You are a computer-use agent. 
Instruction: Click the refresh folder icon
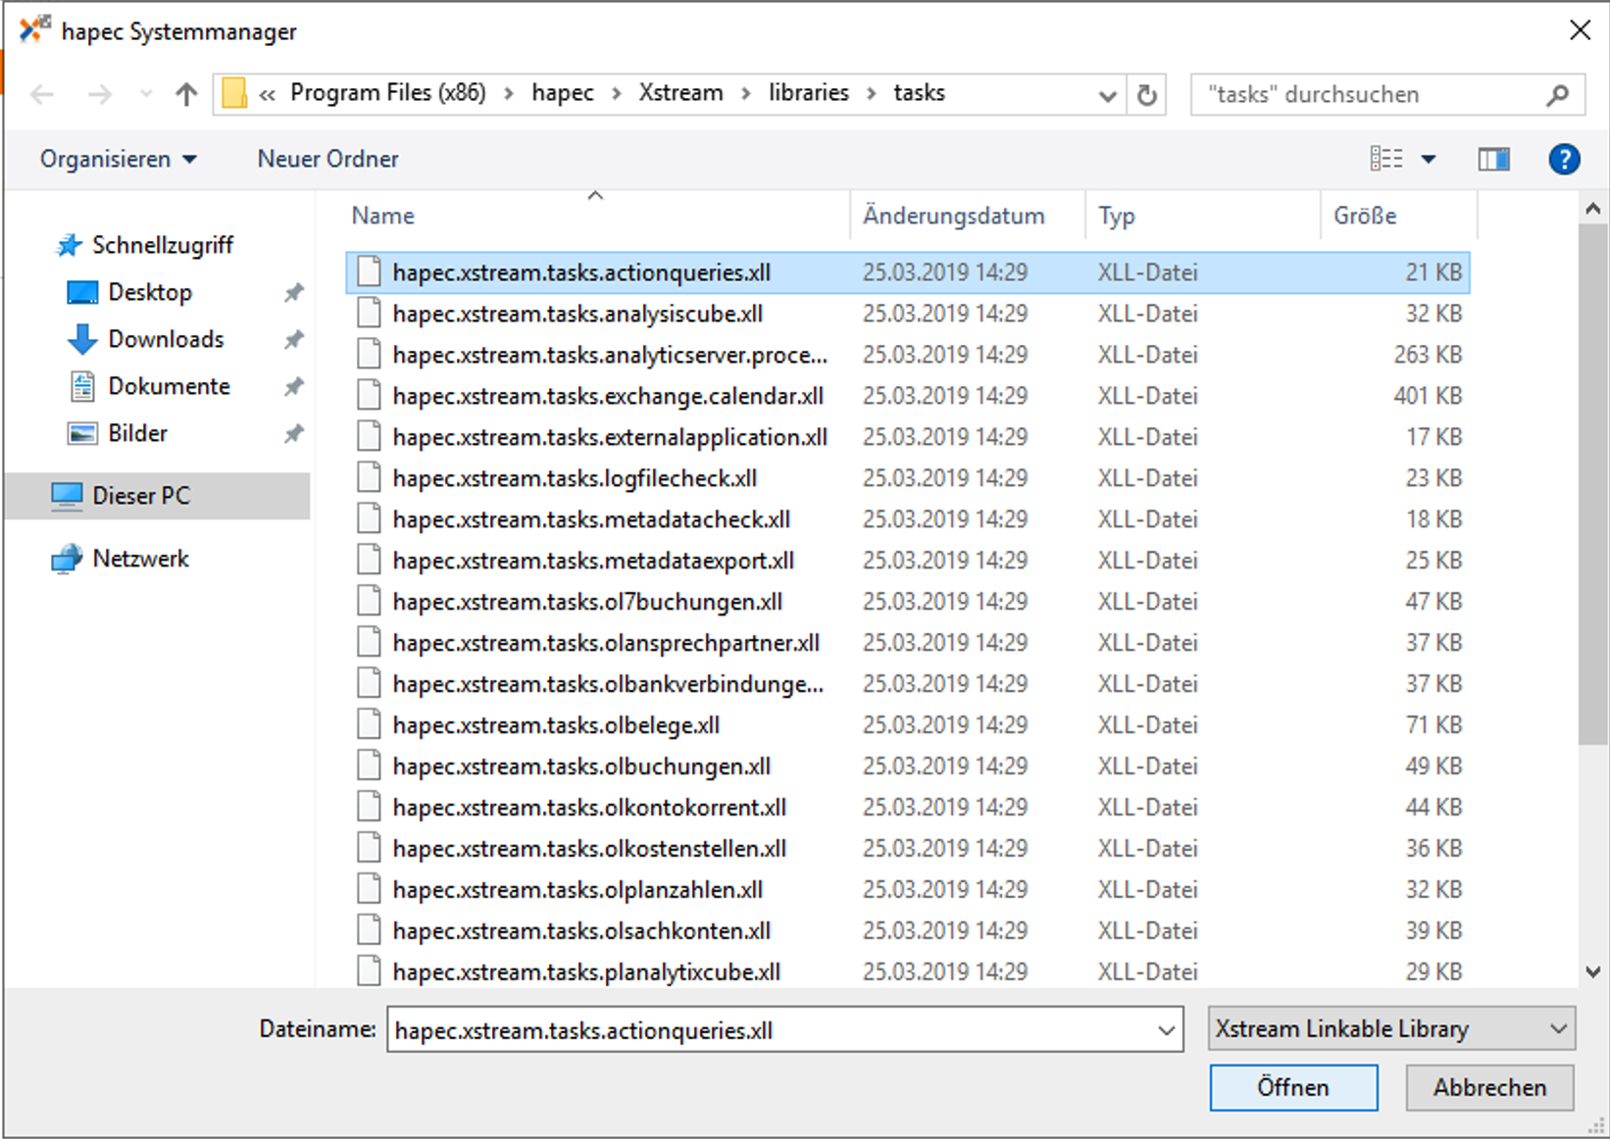click(x=1146, y=95)
